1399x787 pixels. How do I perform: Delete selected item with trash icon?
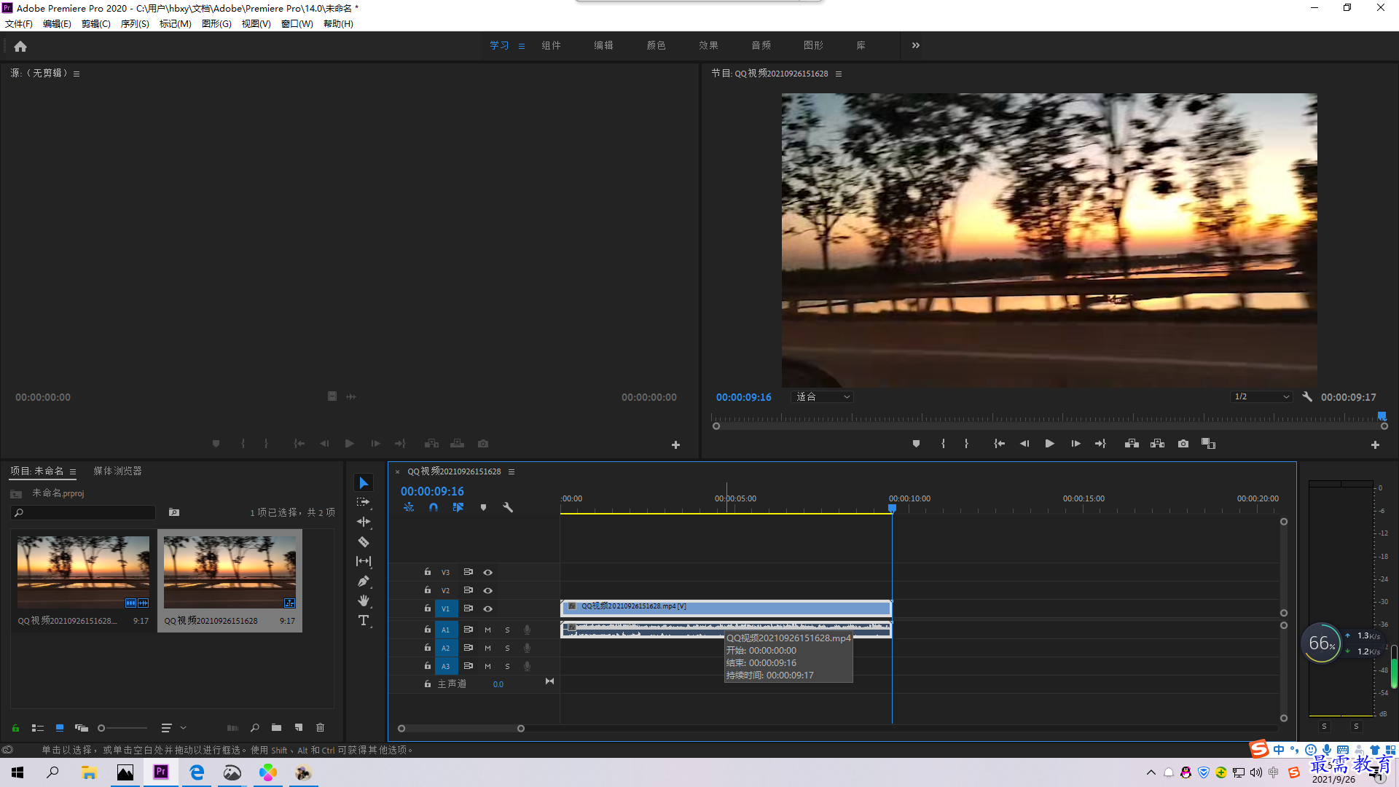(320, 727)
